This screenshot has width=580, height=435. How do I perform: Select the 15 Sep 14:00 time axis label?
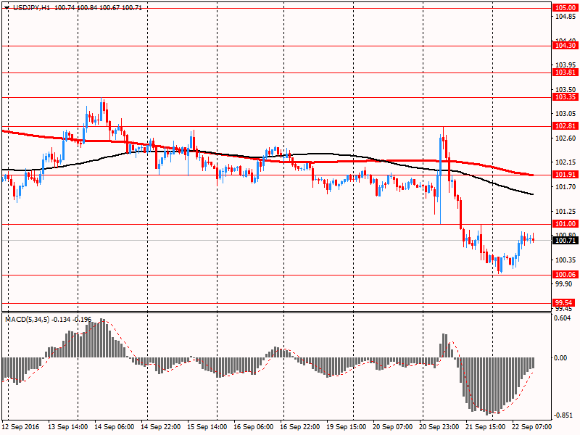click(207, 427)
